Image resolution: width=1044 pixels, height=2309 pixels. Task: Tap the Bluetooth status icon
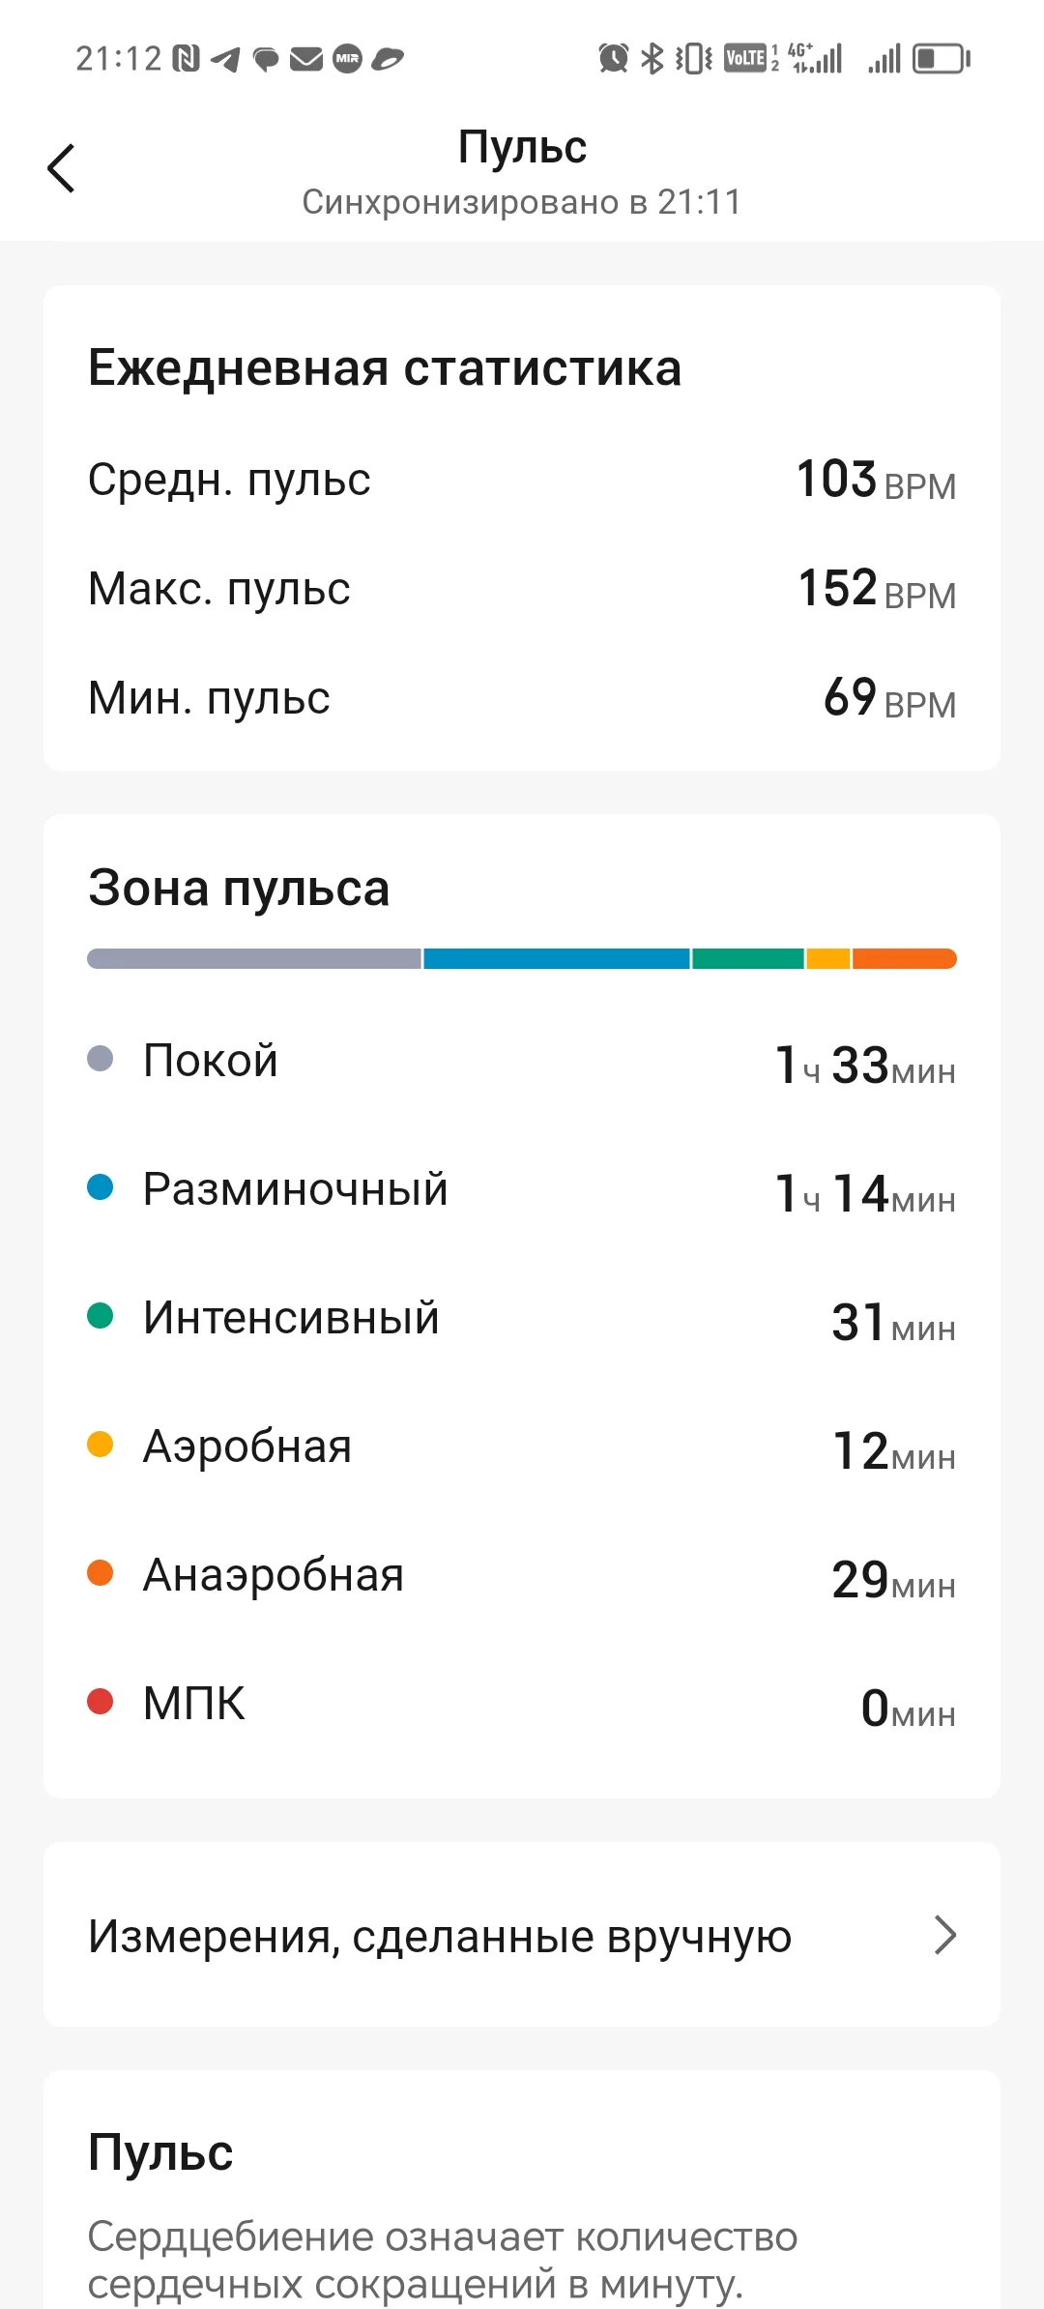(653, 59)
